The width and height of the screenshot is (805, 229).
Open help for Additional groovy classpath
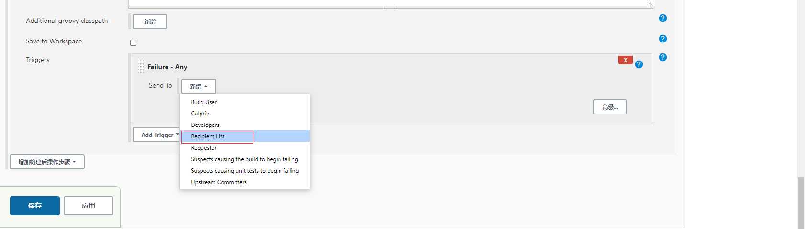pyautogui.click(x=663, y=18)
